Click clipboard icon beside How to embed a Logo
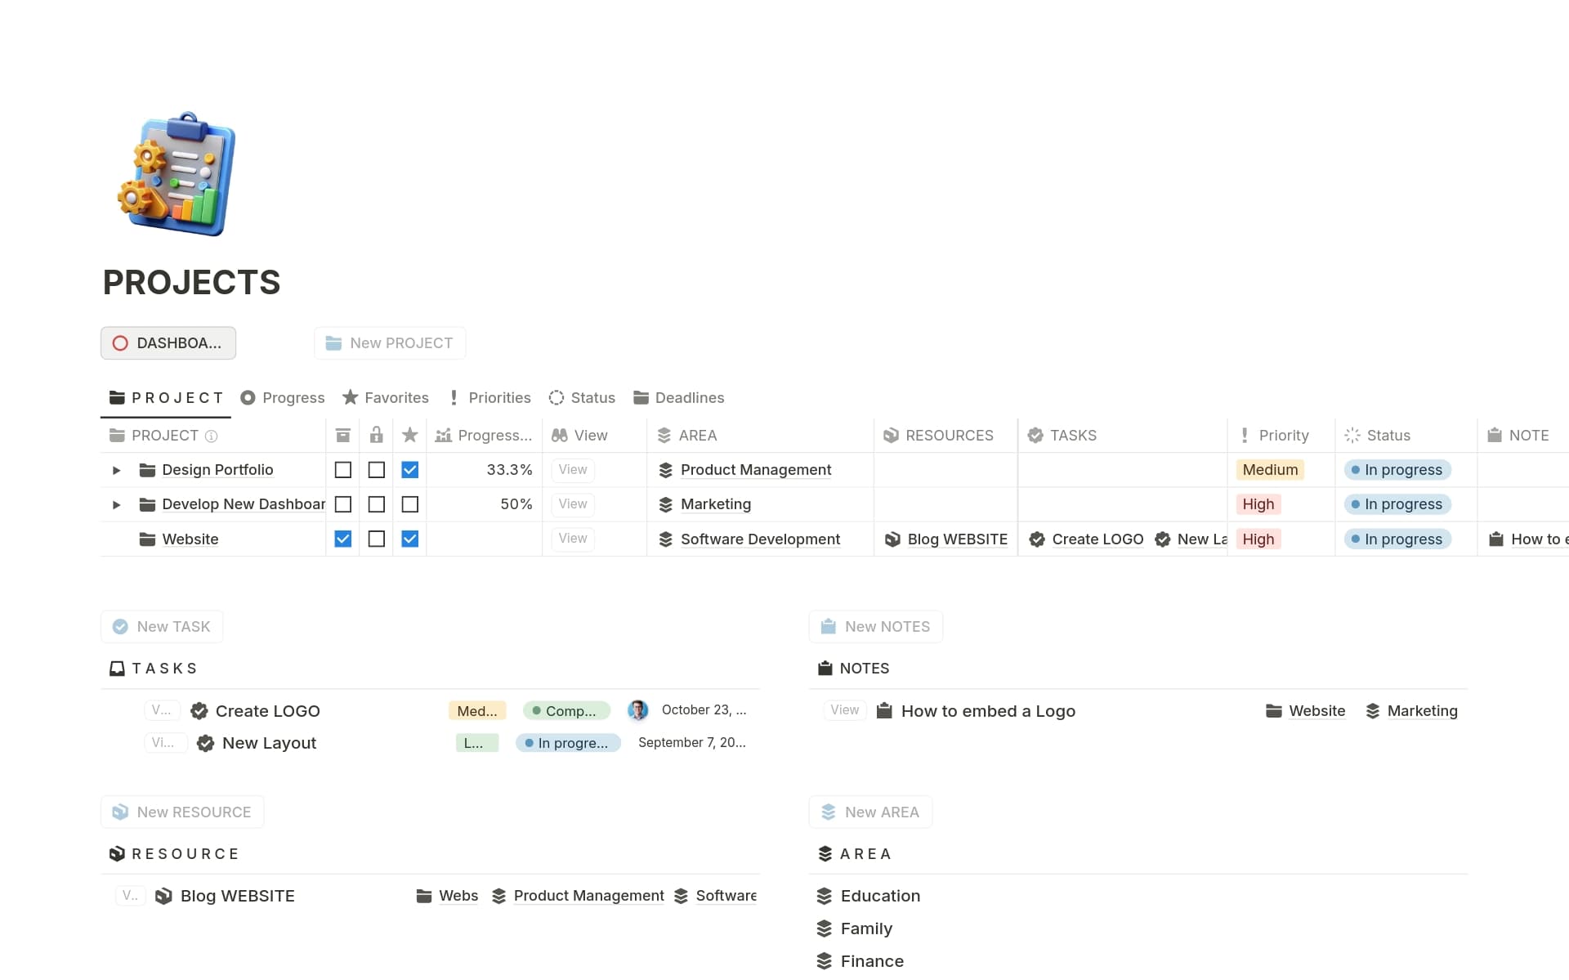The width and height of the screenshot is (1569, 980). click(x=884, y=711)
